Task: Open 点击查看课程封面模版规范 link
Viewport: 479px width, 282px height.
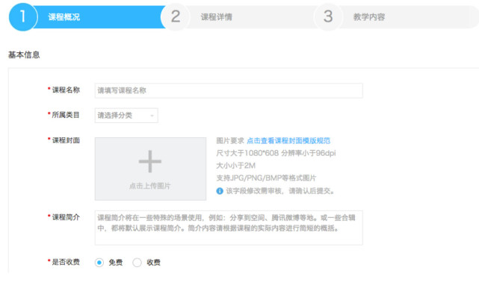Action: click(x=288, y=140)
